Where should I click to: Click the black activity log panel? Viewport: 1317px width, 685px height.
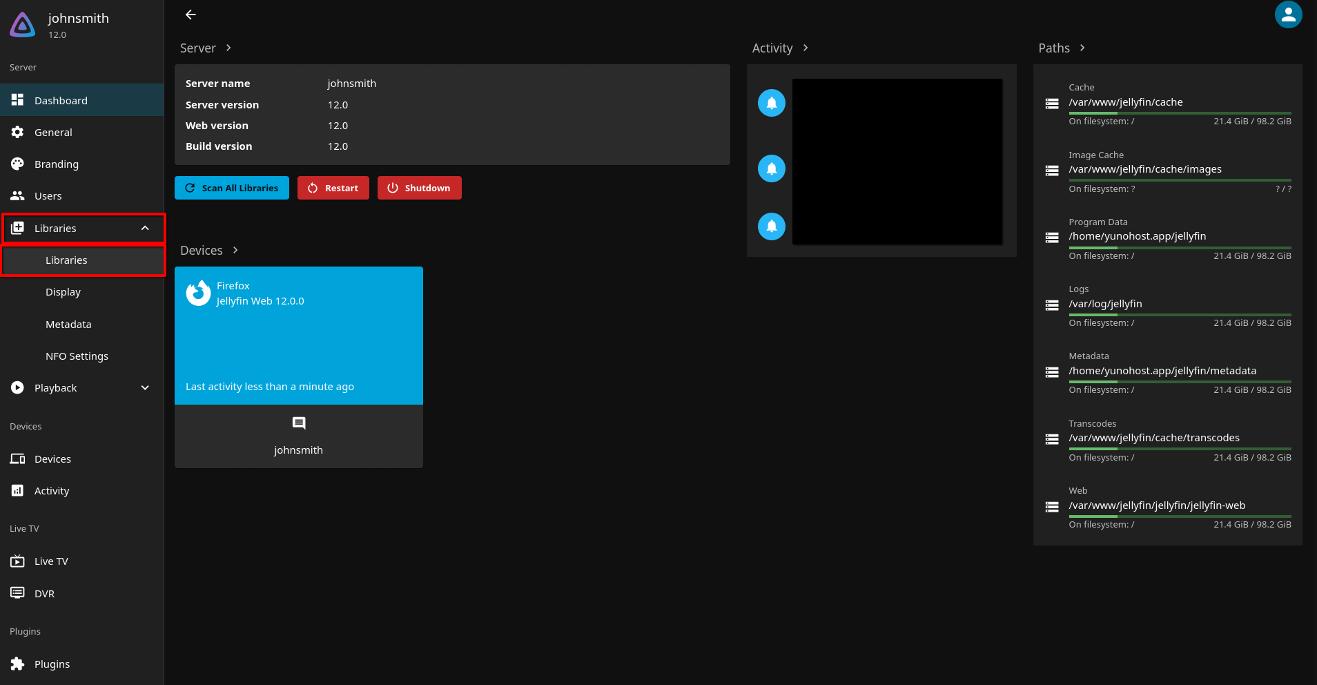(897, 162)
